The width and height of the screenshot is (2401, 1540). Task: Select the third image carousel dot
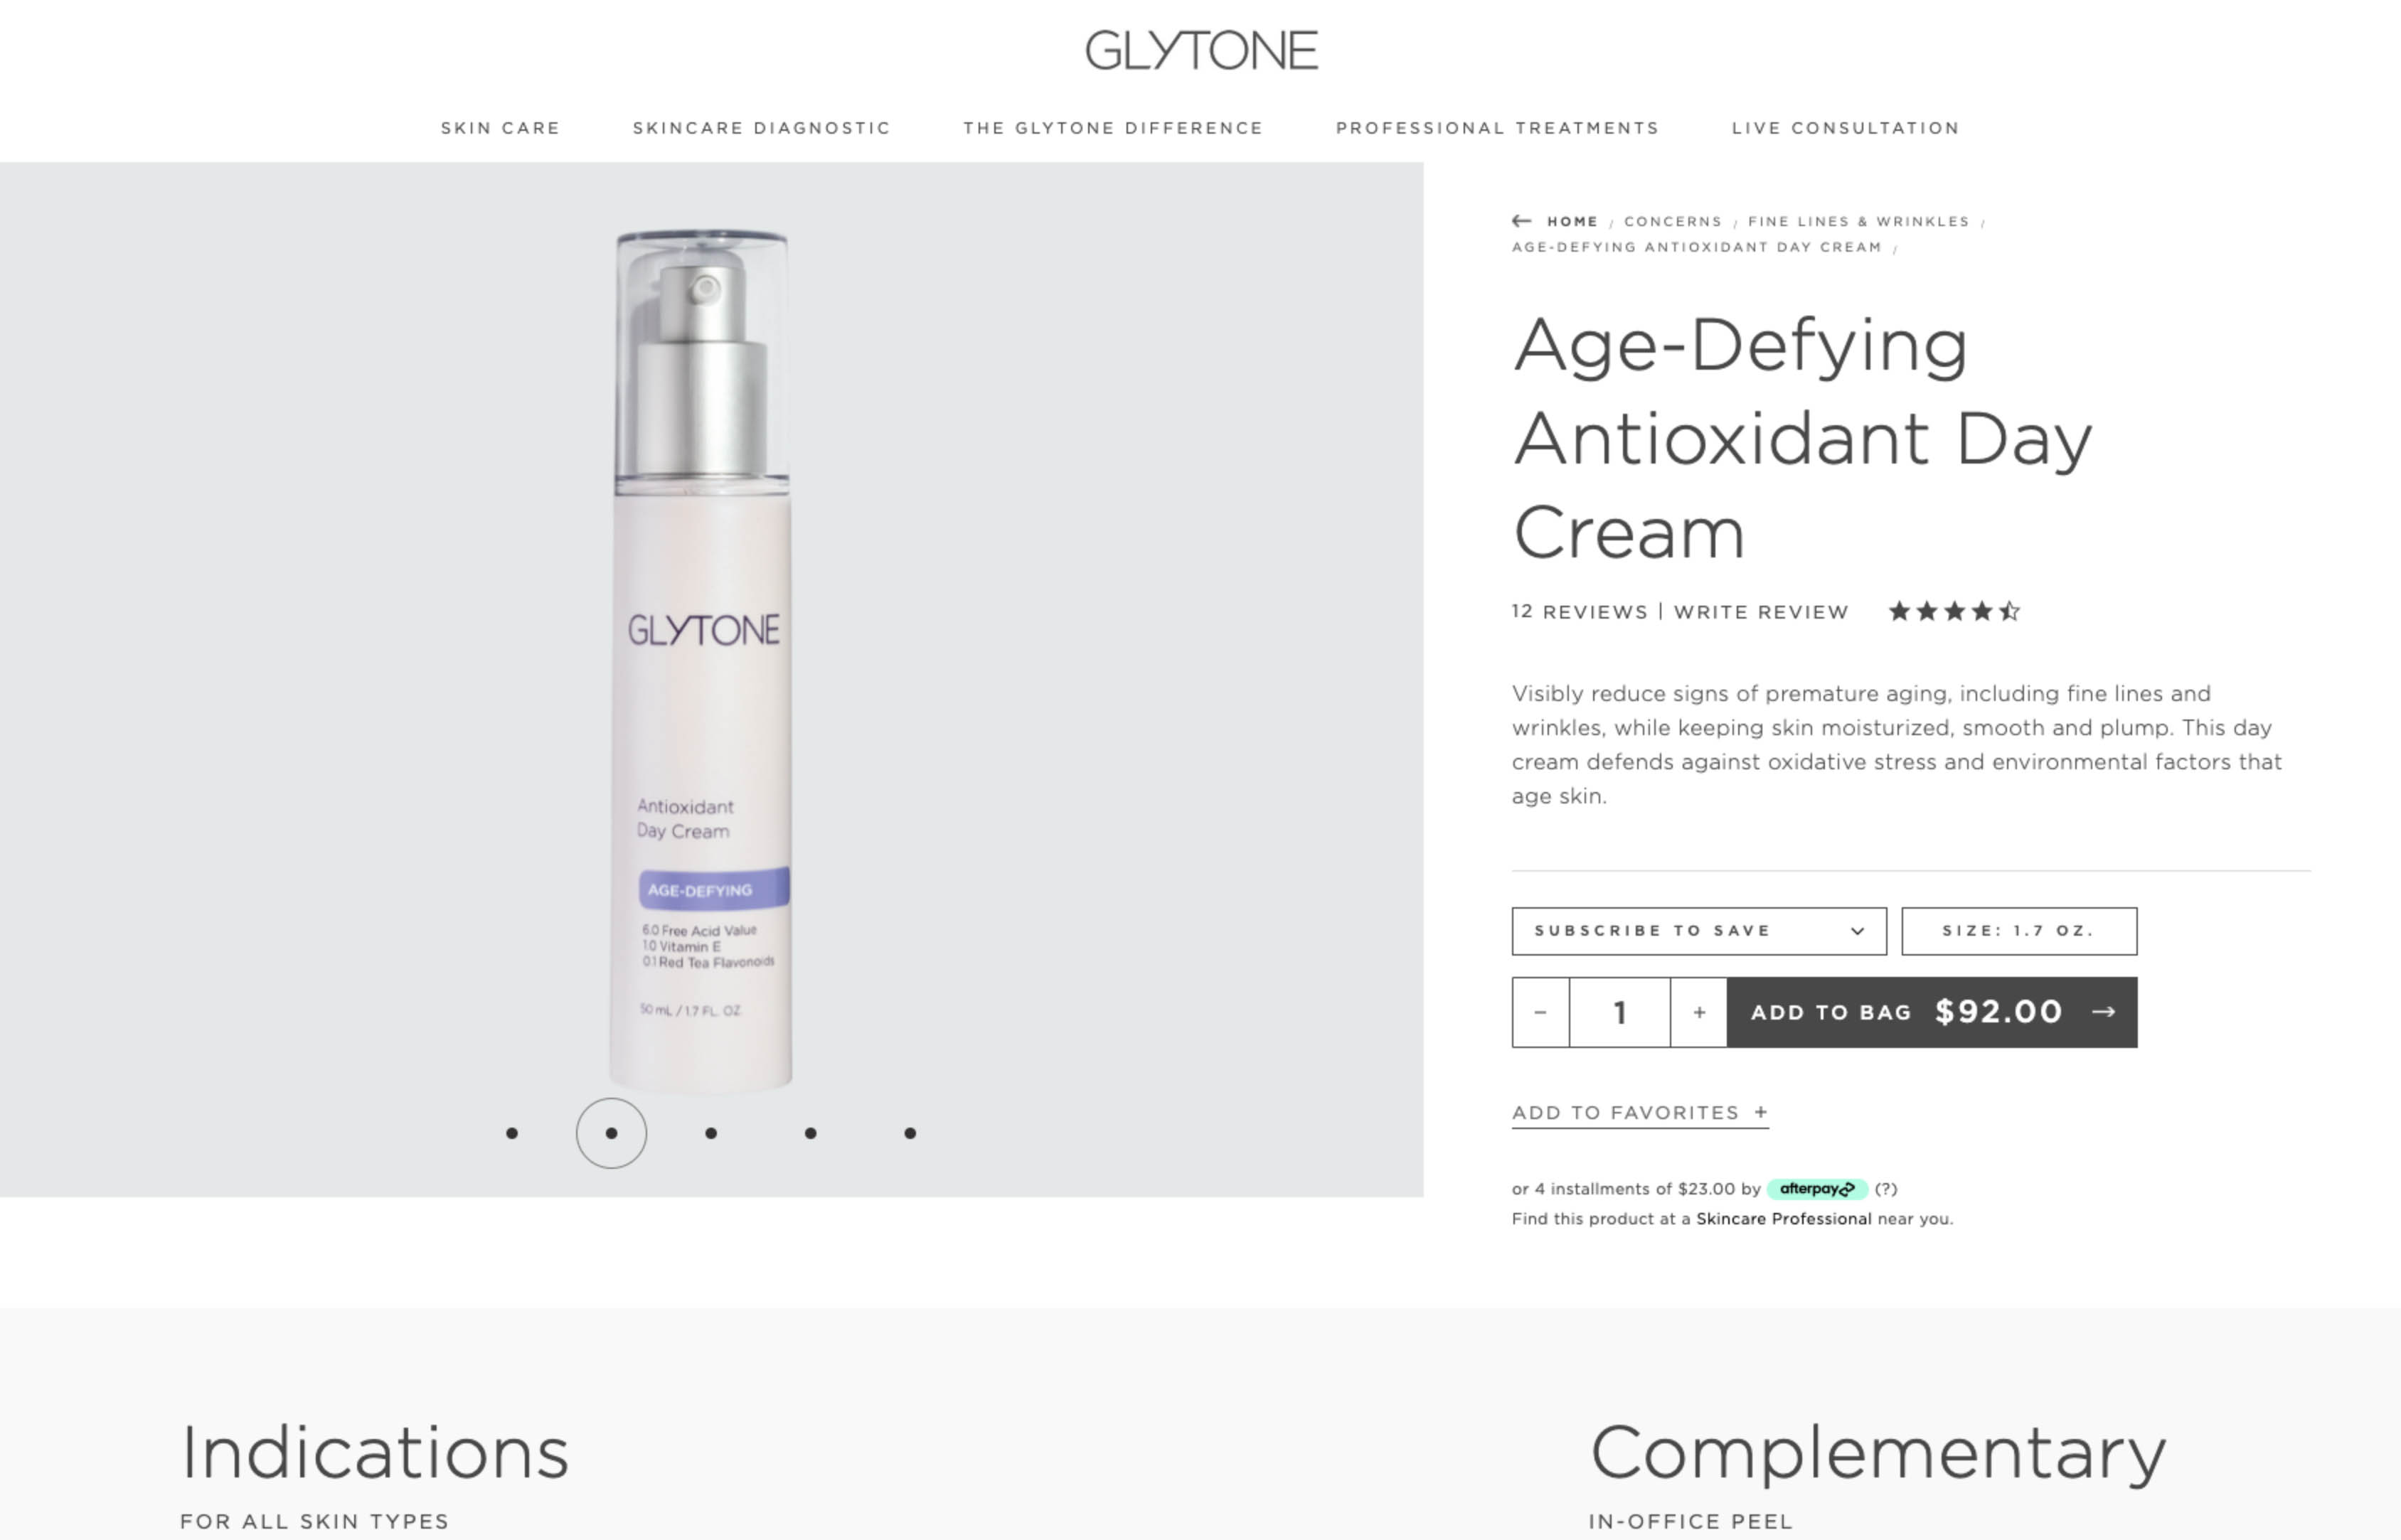[x=711, y=1133]
